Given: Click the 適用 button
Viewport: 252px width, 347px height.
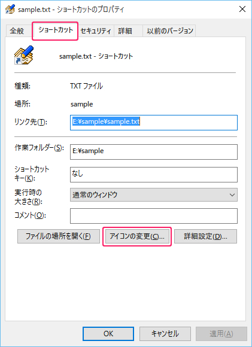Looking at the screenshot, I should [221, 334].
